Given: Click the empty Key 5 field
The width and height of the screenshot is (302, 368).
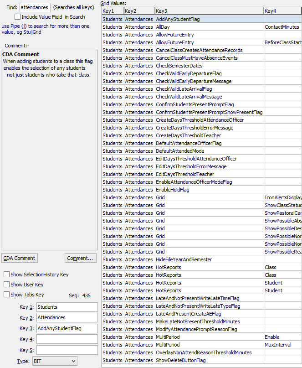Looking at the screenshot, I should pos(67,350).
